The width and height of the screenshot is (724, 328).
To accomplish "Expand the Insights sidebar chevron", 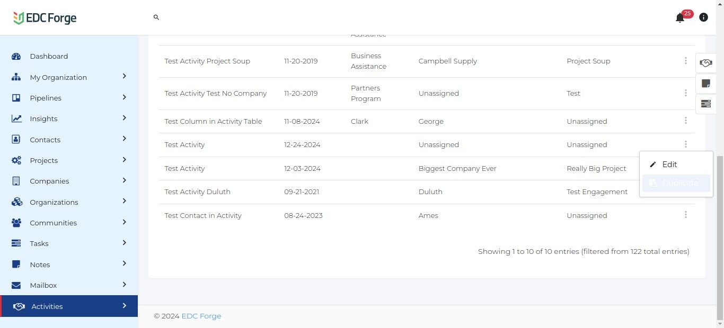I will (124, 118).
